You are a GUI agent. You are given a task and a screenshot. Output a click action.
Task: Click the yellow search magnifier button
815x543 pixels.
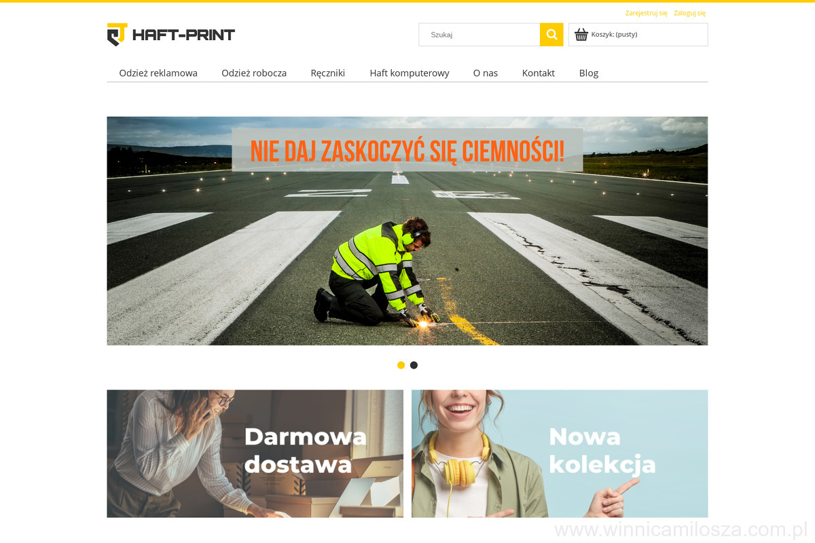[551, 35]
